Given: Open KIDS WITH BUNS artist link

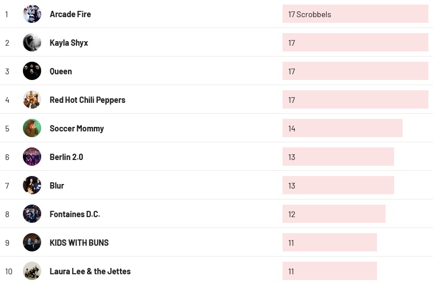Looking at the screenshot, I should tap(79, 243).
